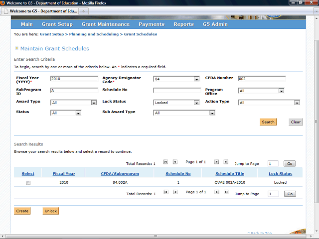The image size is (319, 239).
Task: Expand the Sub Award Type dropdown
Action: 212,113
